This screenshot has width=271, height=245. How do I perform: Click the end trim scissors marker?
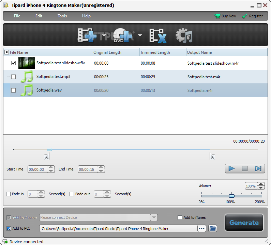[212, 157]
